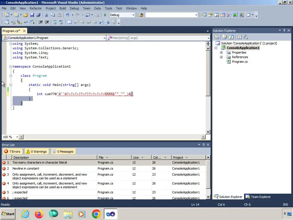
Task: Open the find combo box dropdown arrow
Action: tap(196, 15)
